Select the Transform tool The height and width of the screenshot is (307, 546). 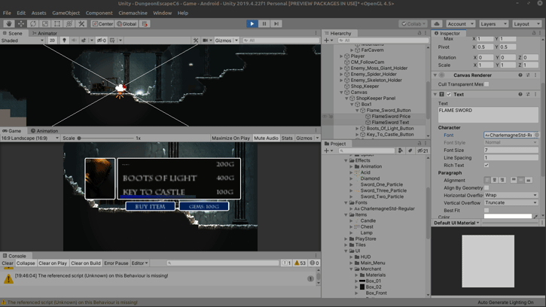pyautogui.click(x=69, y=23)
